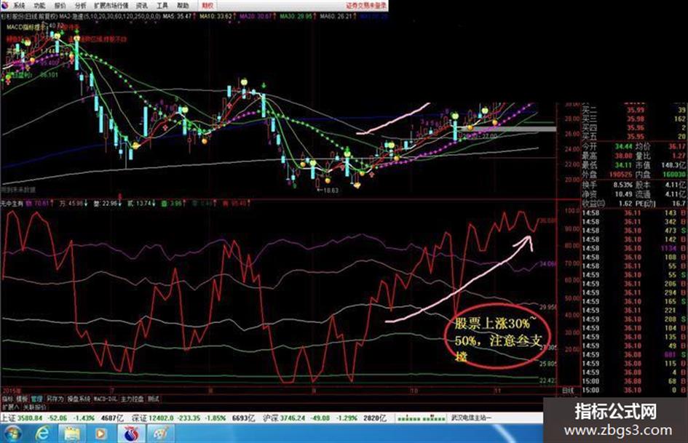Select the 操盘系统 tab
This screenshot has height=443, width=688.
click(79, 399)
